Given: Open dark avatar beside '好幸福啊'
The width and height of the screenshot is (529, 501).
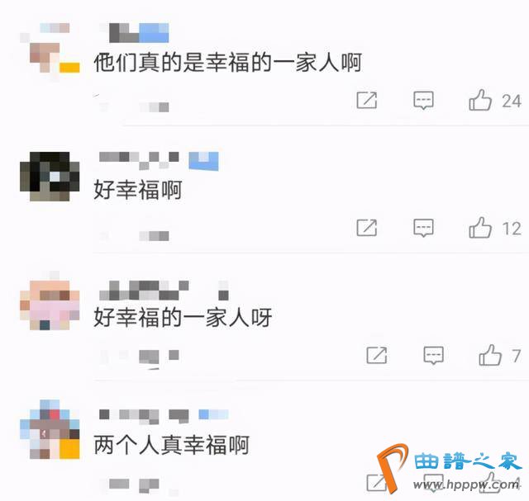Looking at the screenshot, I should 50,176.
